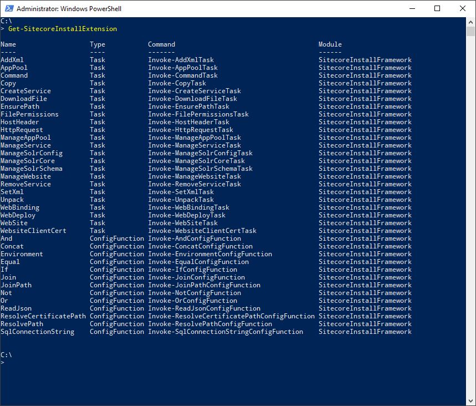Select AddXml in Name column

(12, 60)
